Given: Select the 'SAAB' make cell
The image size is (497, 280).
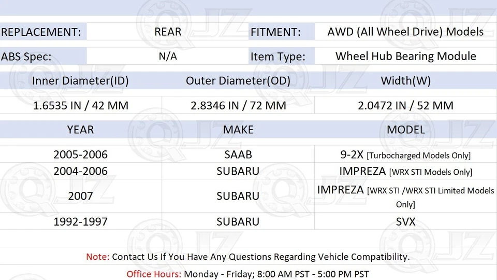Looking at the screenshot, I should 238,155.
